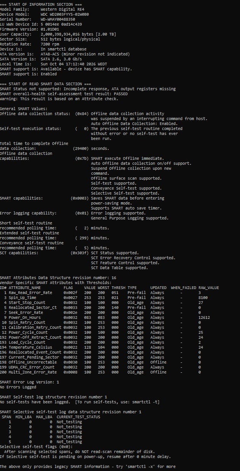The height and width of the screenshot is (471, 240).
Task: Click 'Spin_Retry_Count' attribute name
Action: pos(27,322)
